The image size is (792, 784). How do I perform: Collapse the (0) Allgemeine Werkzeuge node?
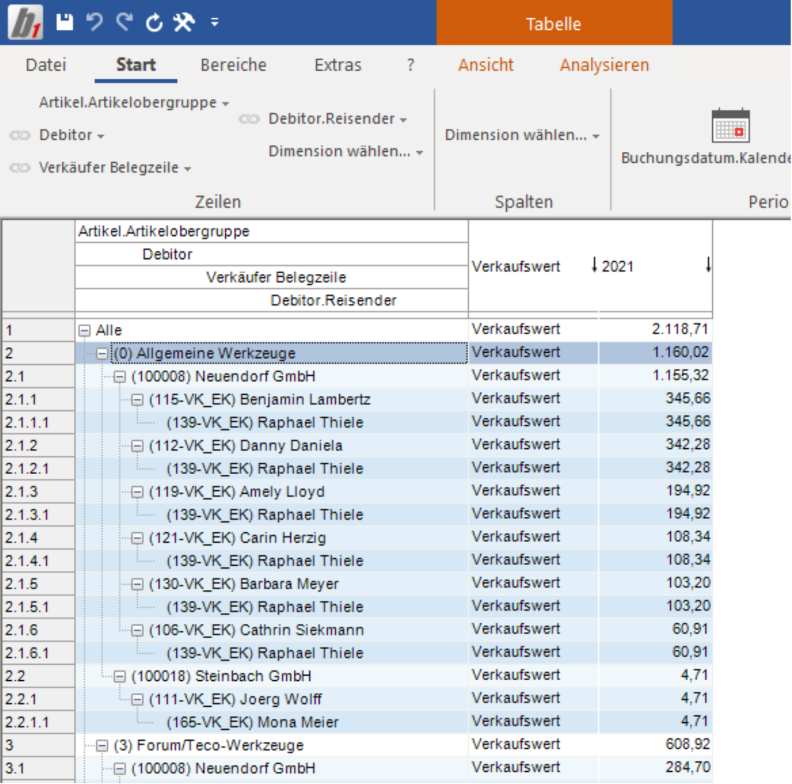point(102,354)
